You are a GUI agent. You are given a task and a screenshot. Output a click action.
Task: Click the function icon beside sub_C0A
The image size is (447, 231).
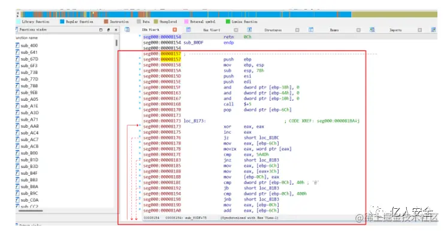coord(17,200)
